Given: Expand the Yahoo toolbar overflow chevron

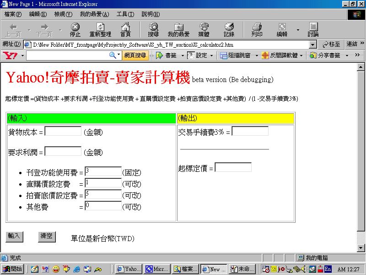Looking at the screenshot, I should 357,55.
